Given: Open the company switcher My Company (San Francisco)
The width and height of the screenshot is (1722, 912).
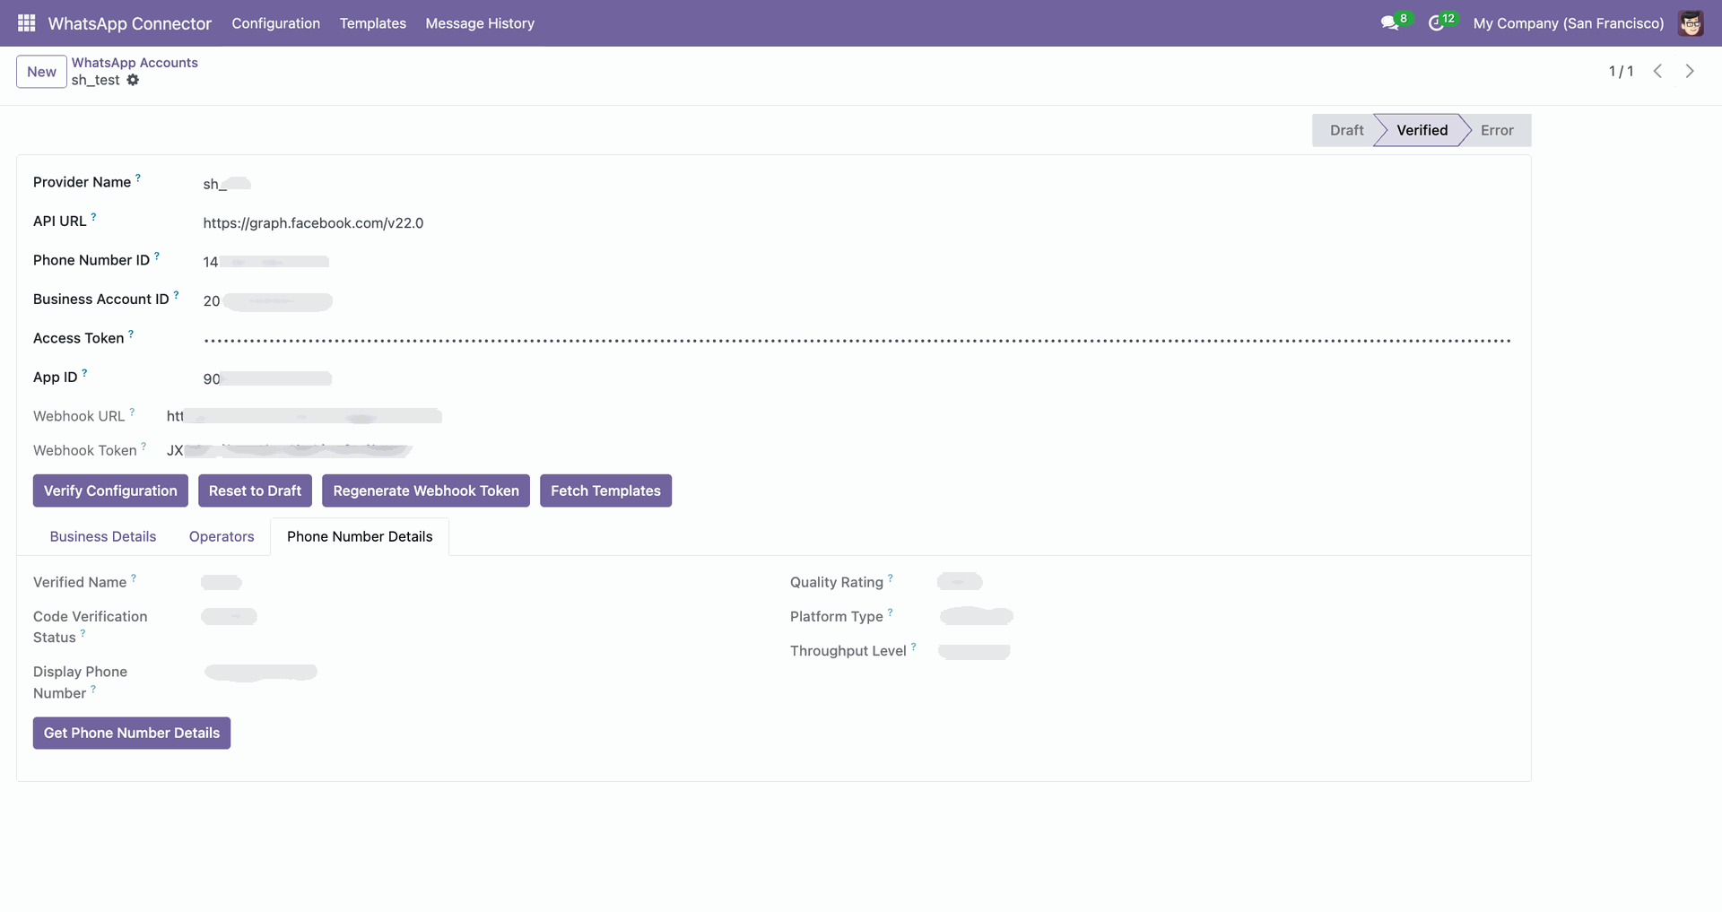Looking at the screenshot, I should coord(1568,23).
